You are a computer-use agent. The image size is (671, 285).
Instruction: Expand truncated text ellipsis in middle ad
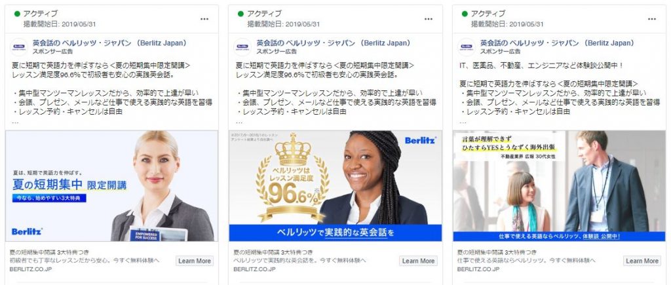[x=239, y=121]
